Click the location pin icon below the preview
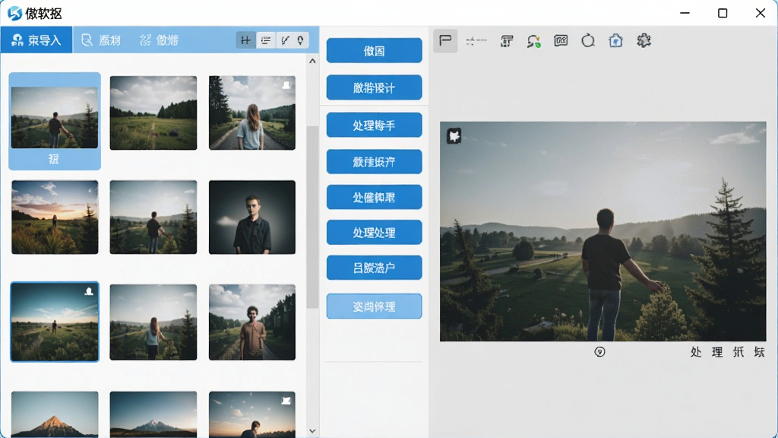This screenshot has width=778, height=438. tap(599, 352)
